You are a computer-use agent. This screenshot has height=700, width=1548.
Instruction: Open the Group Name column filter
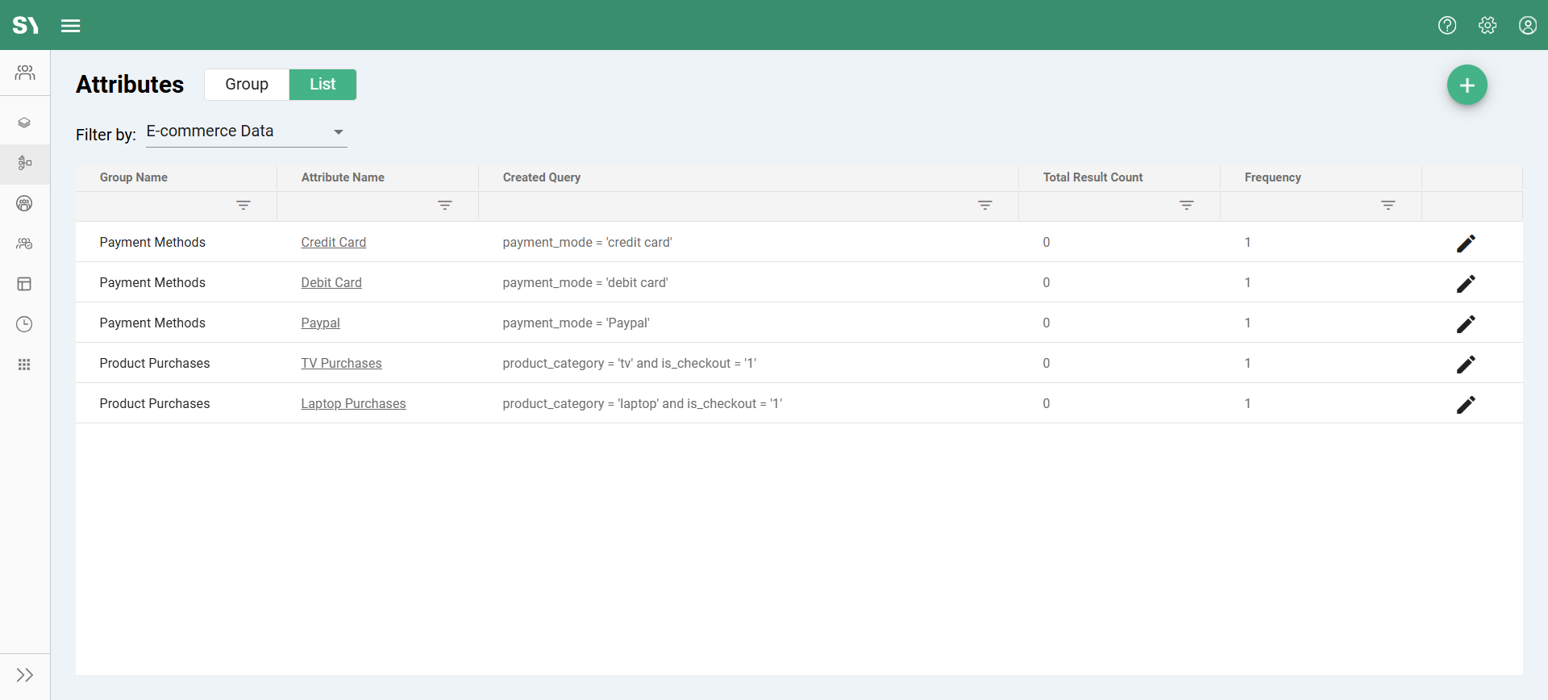coord(243,206)
